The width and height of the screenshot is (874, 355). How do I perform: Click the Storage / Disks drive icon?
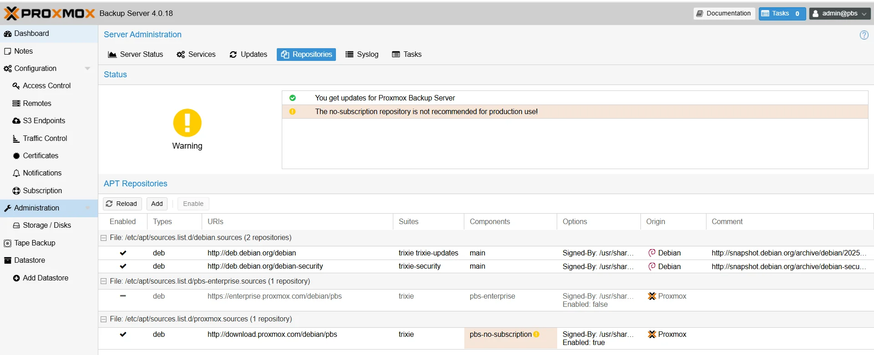pos(16,225)
